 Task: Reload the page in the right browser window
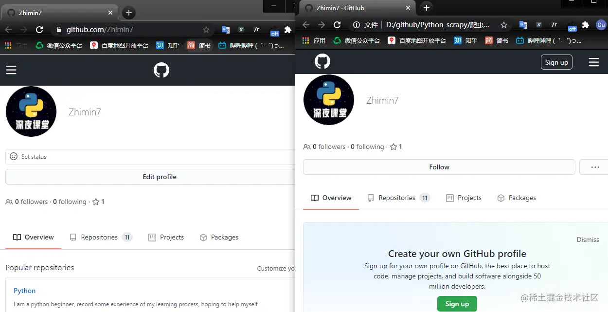[x=337, y=25]
